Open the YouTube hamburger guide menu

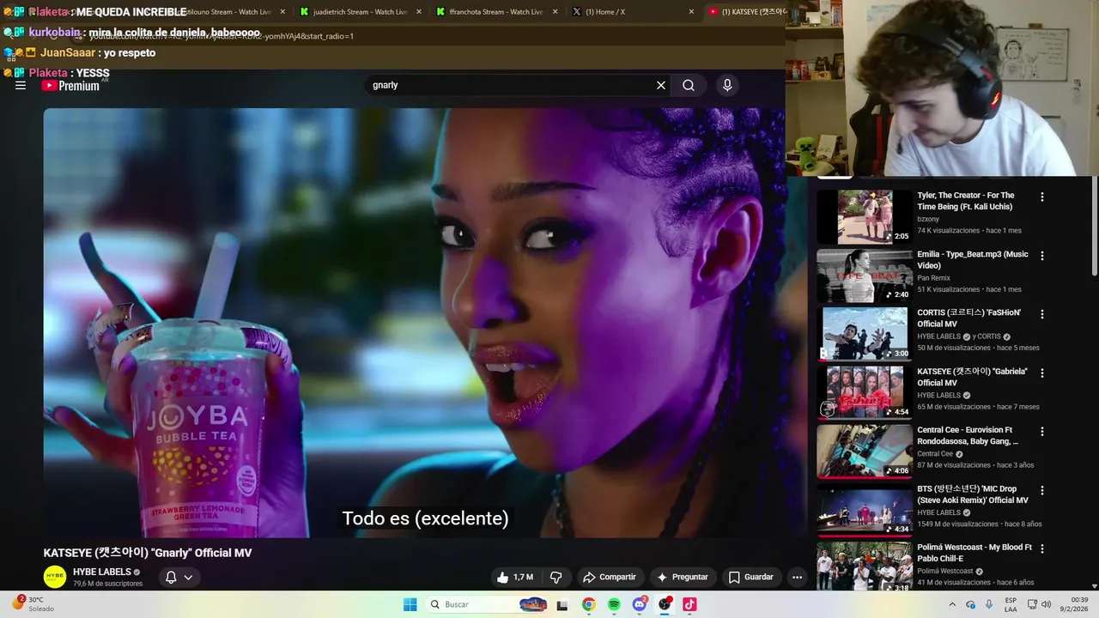tap(21, 86)
